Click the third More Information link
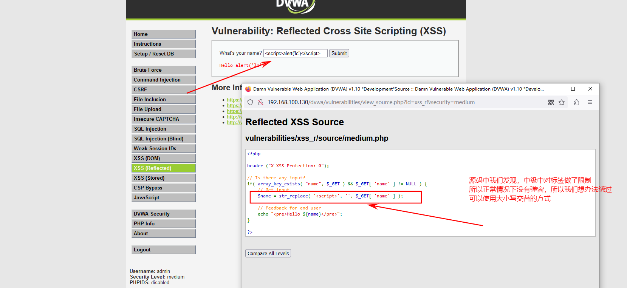Image resolution: width=627 pixels, height=288 pixels. [234, 111]
